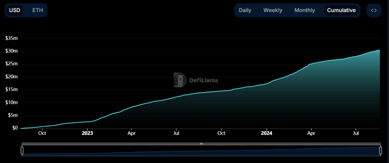The image size is (389, 163).
Task: Click the rightmost end of the chart line
Action: coord(380,50)
